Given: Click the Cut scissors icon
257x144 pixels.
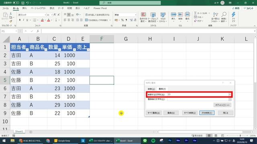Looking at the screenshot, I should (x=11, y=14).
